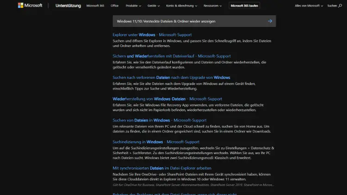Open Wiederherstellung von Windows-Dateien result
The height and width of the screenshot is (195, 347).
[167, 99]
